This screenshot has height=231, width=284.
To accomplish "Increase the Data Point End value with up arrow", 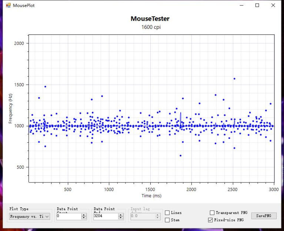I will pyautogui.click(x=121, y=215).
